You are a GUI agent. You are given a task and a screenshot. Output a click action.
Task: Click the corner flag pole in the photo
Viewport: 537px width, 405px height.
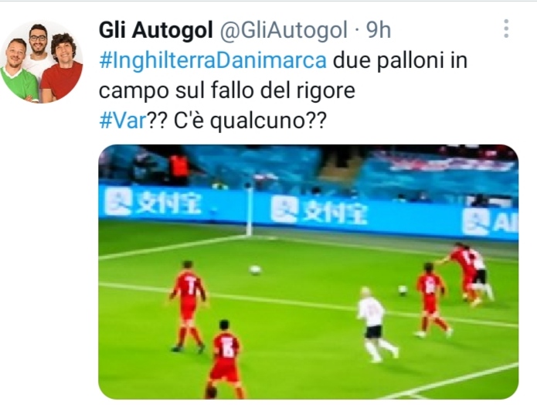[249, 209]
